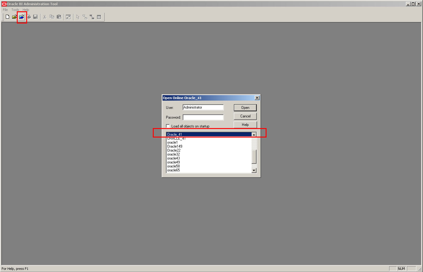Select the pointer selection tool icon
The image size is (423, 272).
tap(78, 17)
